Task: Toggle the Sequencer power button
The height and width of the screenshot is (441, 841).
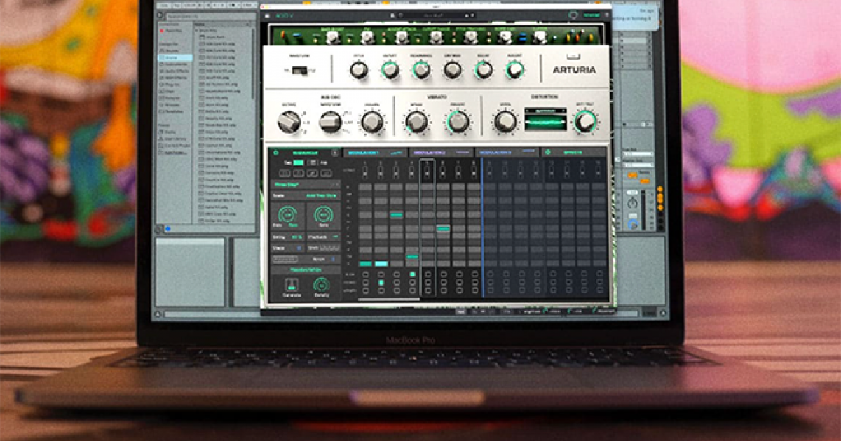Action: tap(275, 152)
